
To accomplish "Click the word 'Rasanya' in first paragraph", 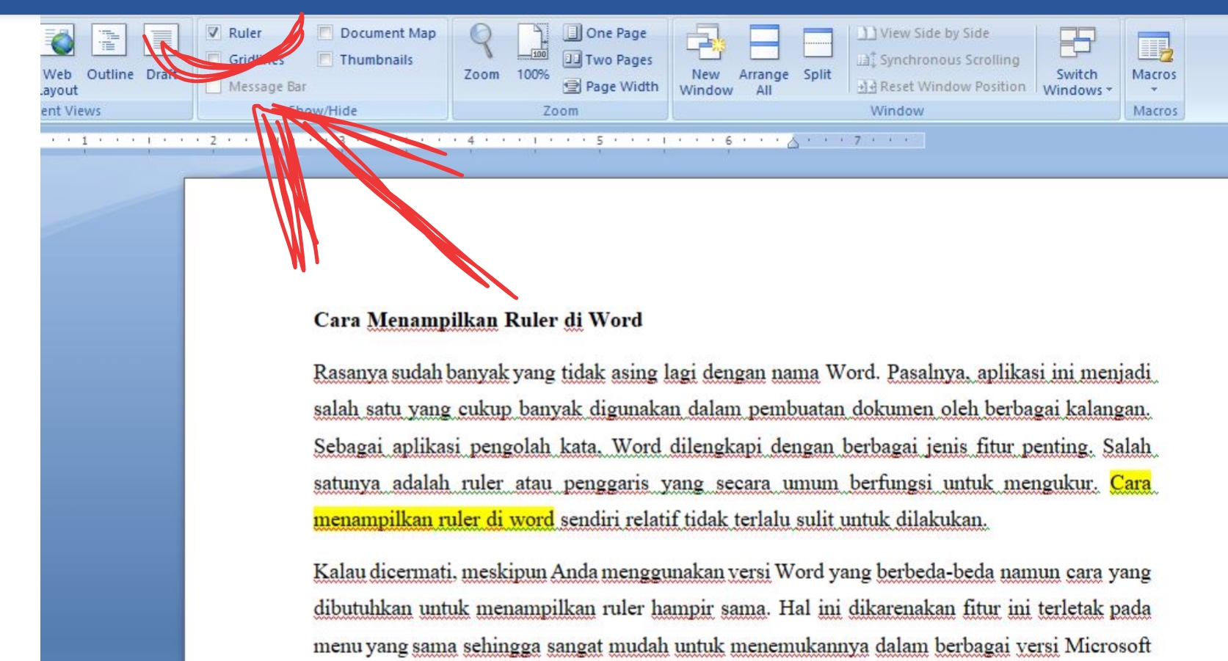I will (350, 373).
